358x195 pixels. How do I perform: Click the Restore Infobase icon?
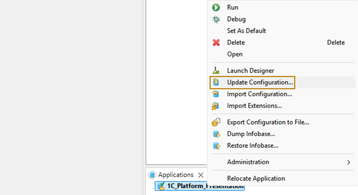216,146
